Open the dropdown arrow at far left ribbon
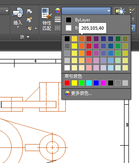Viewport: 139px width, 163px height. pos(7,11)
